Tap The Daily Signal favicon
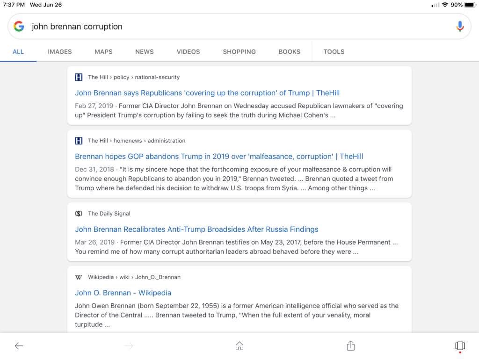The image size is (479, 359). pyautogui.click(x=79, y=214)
